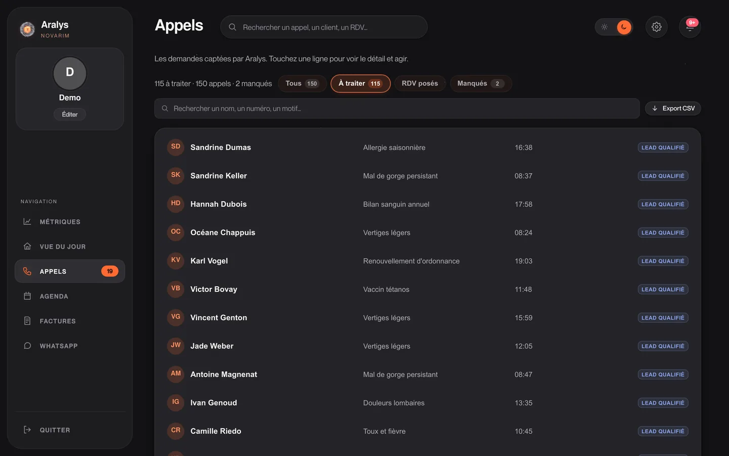
Task: Click IG avatar of Ivan Genoud
Action: [176, 402]
